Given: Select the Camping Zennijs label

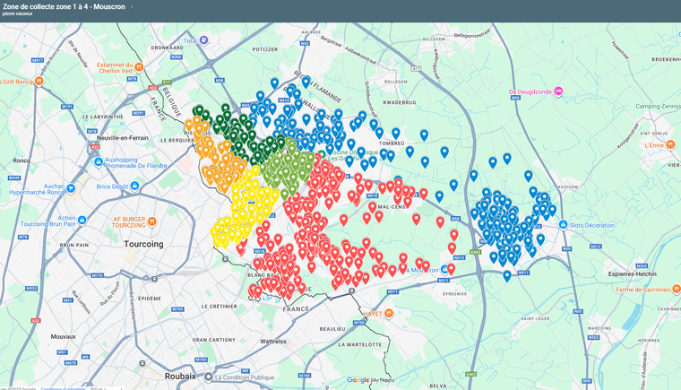Looking at the screenshot, I should [658, 106].
